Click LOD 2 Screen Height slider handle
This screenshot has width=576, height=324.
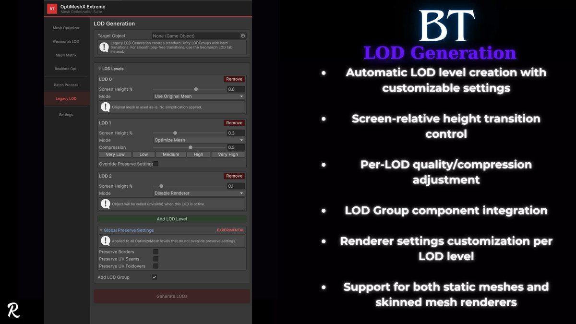161,186
